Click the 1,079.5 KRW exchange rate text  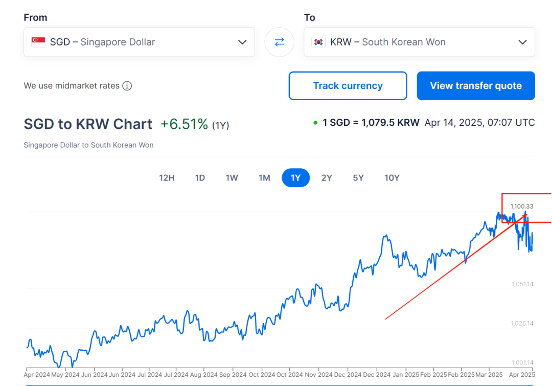point(369,122)
